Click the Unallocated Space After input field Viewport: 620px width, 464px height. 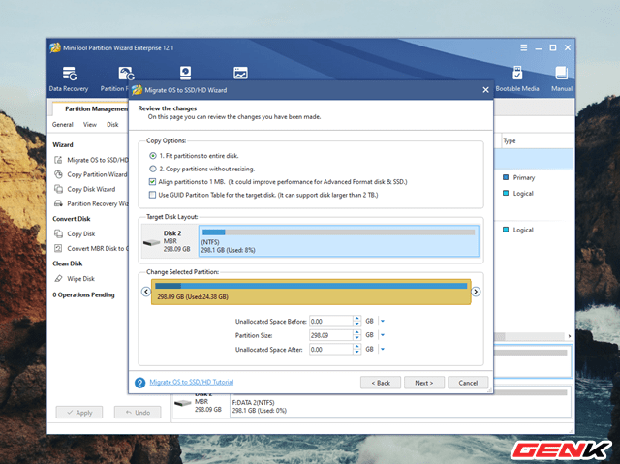[x=331, y=349]
